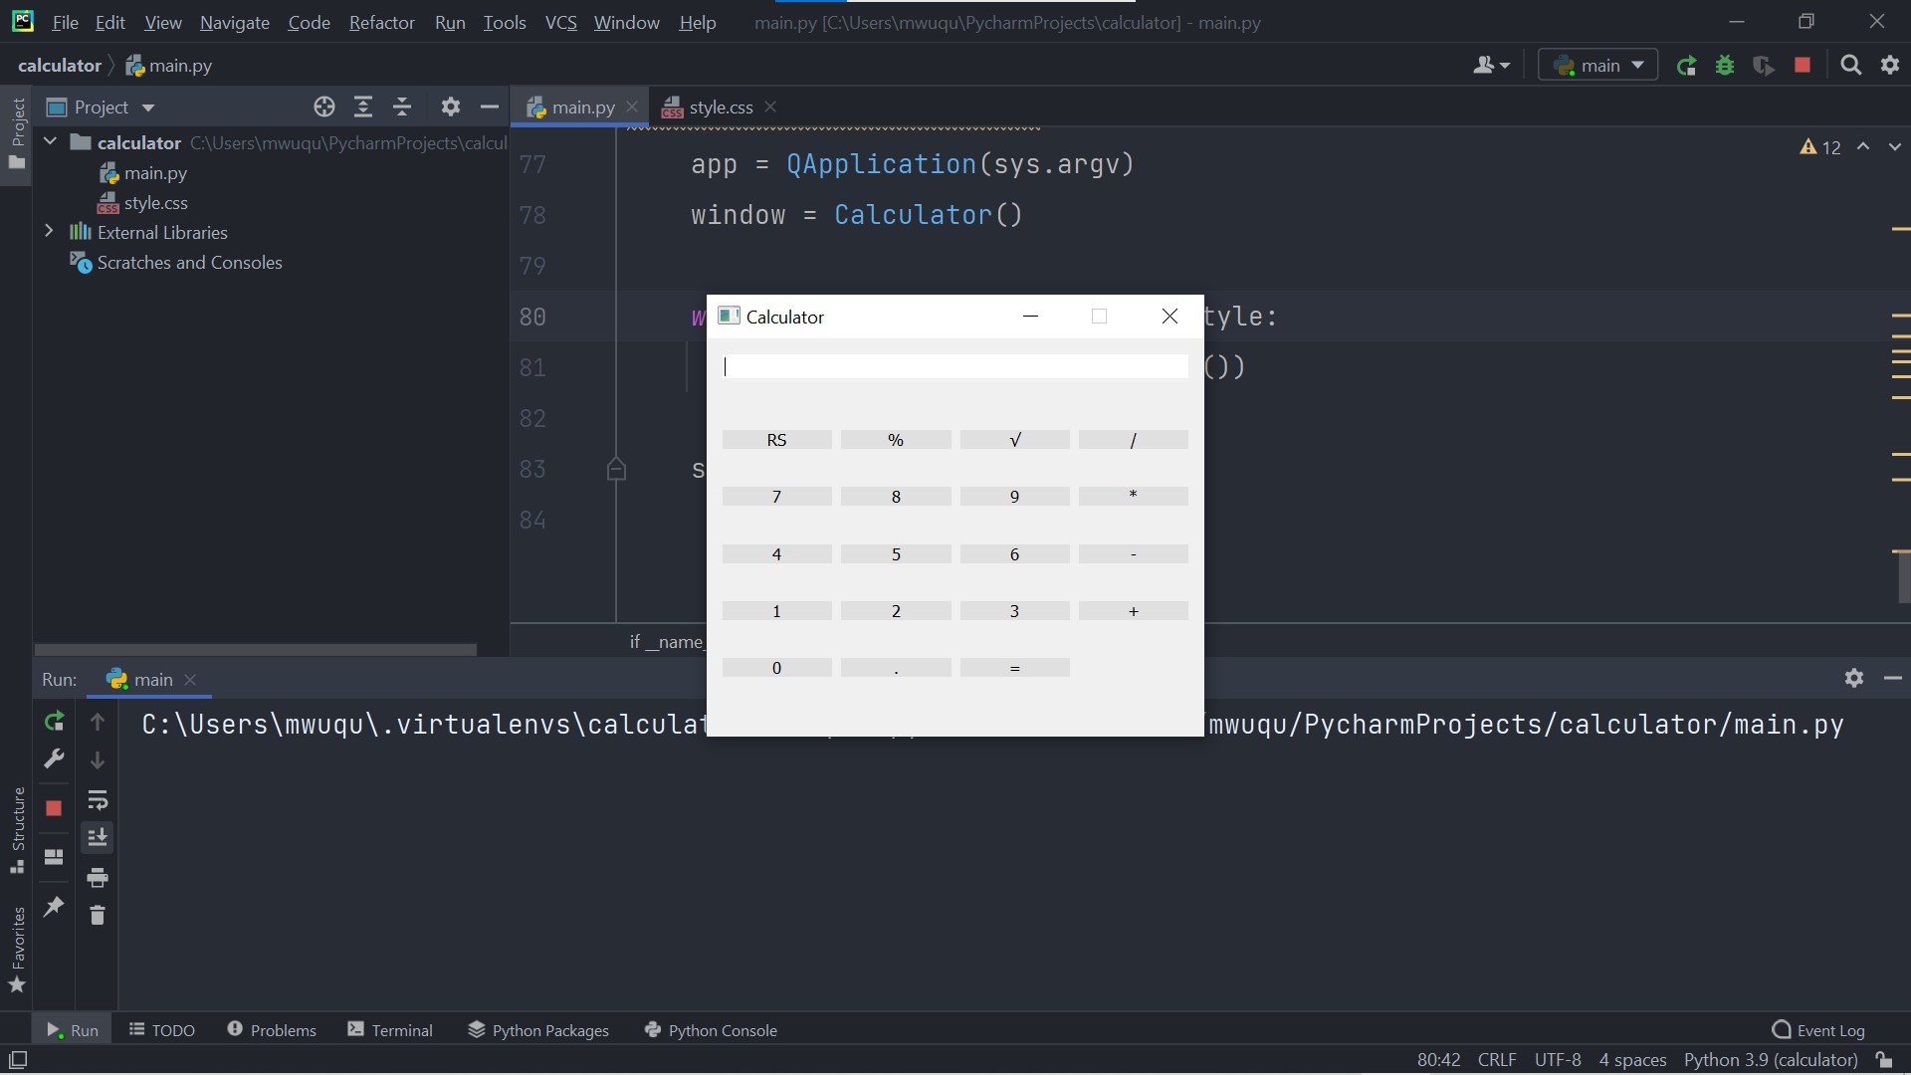Expand the External Libraries tree node

(x=49, y=232)
